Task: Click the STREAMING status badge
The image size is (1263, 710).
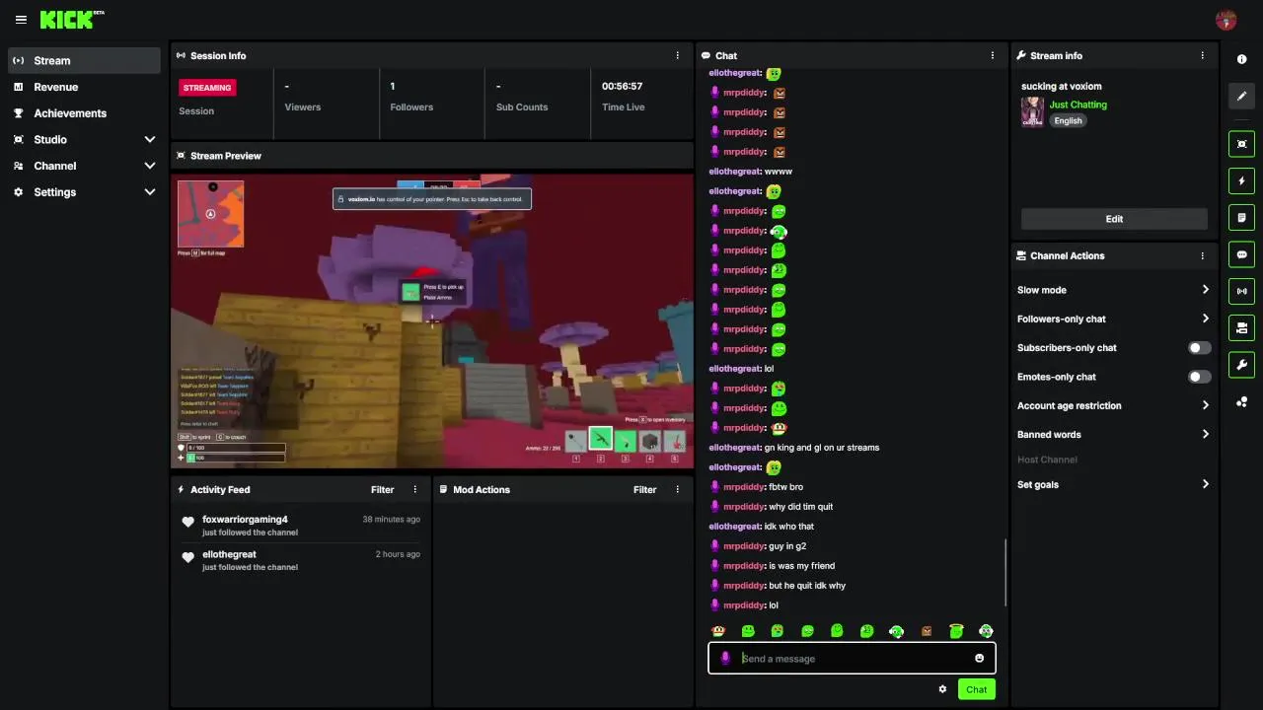Action: click(207, 88)
